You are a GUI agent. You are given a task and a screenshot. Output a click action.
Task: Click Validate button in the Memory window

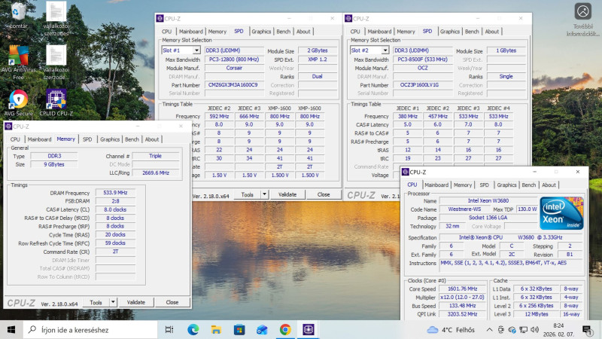135,302
